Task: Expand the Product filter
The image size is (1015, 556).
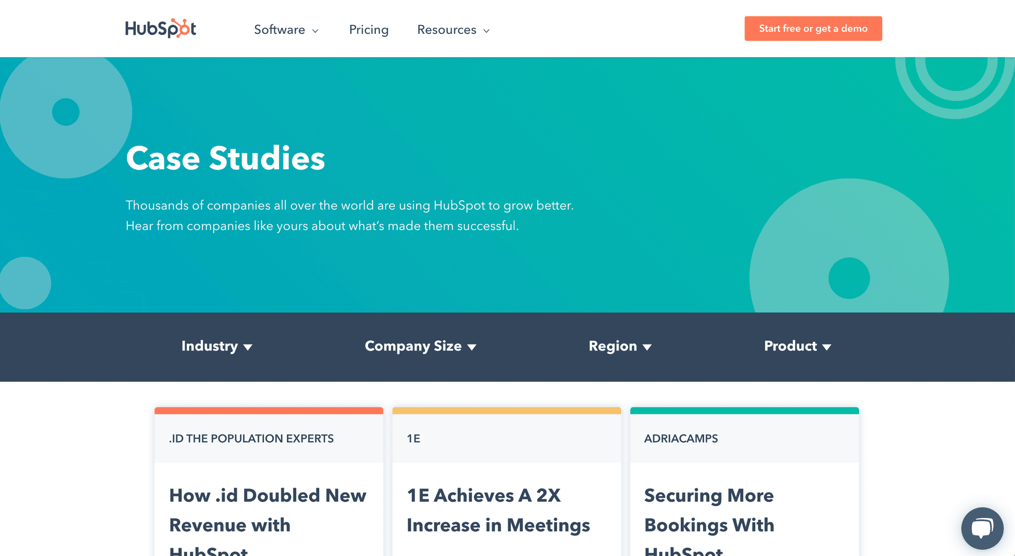Action: 798,346
